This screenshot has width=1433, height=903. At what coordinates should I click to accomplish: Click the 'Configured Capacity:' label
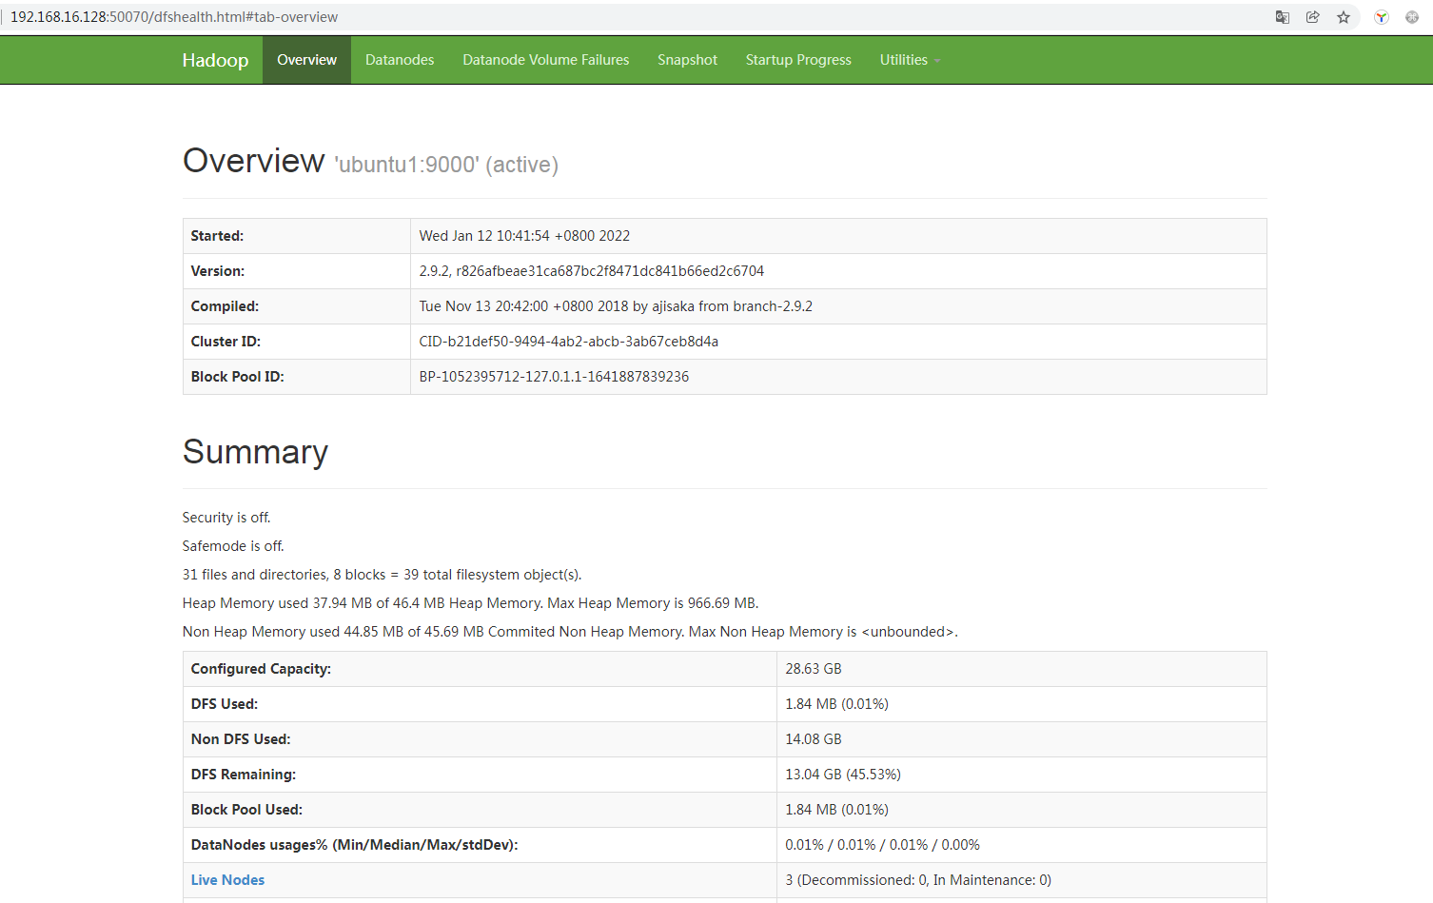point(261,669)
